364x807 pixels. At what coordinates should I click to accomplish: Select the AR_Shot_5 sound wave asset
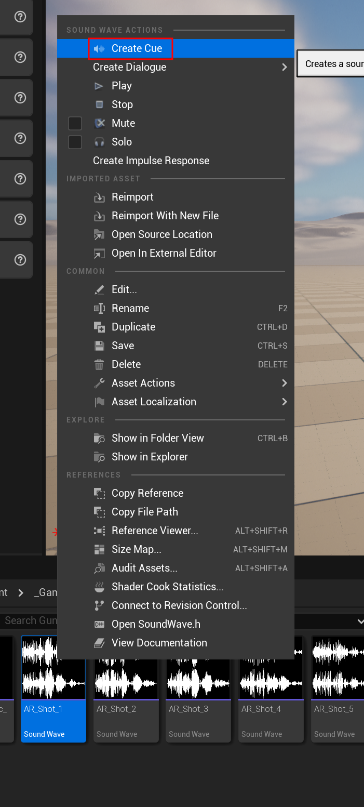point(338,689)
